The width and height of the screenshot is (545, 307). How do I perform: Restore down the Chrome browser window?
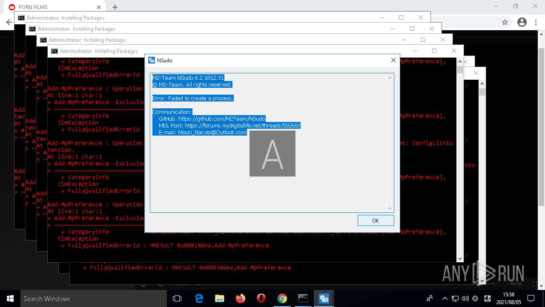tap(516, 6)
